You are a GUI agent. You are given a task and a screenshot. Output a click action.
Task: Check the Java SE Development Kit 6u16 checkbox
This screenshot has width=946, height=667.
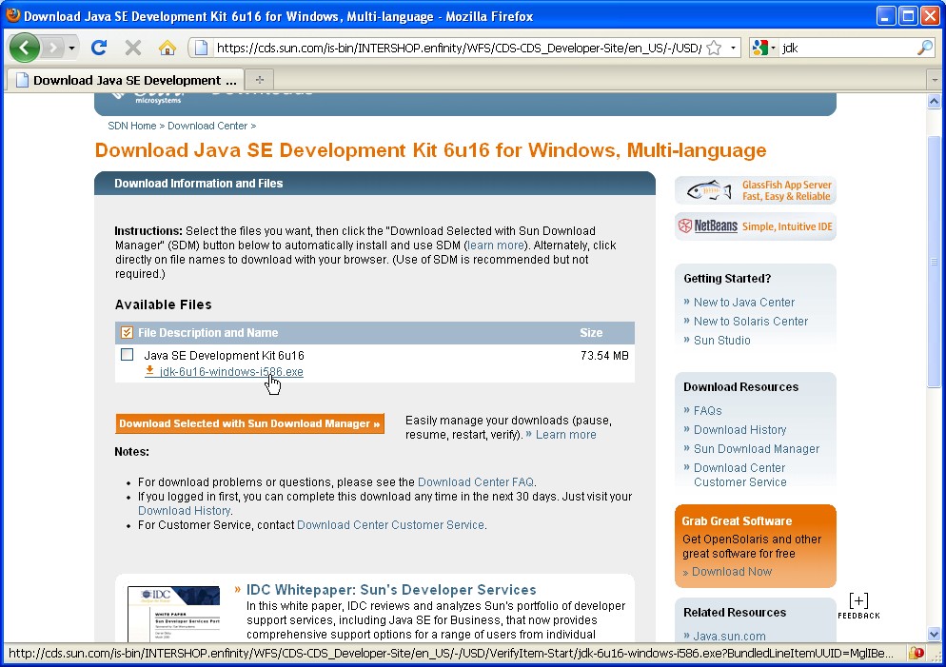128,355
